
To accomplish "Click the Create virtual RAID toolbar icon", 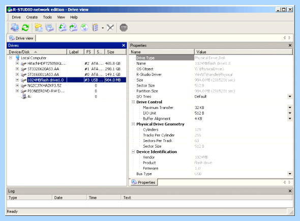I will pyautogui.click(x=95, y=27).
